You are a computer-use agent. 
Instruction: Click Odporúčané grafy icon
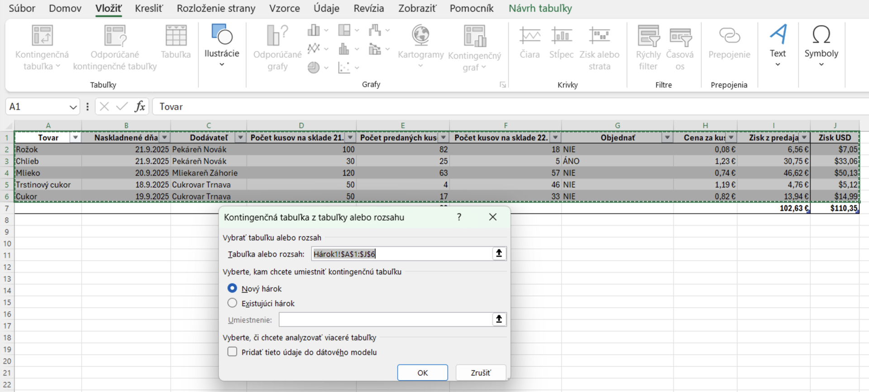tap(277, 36)
